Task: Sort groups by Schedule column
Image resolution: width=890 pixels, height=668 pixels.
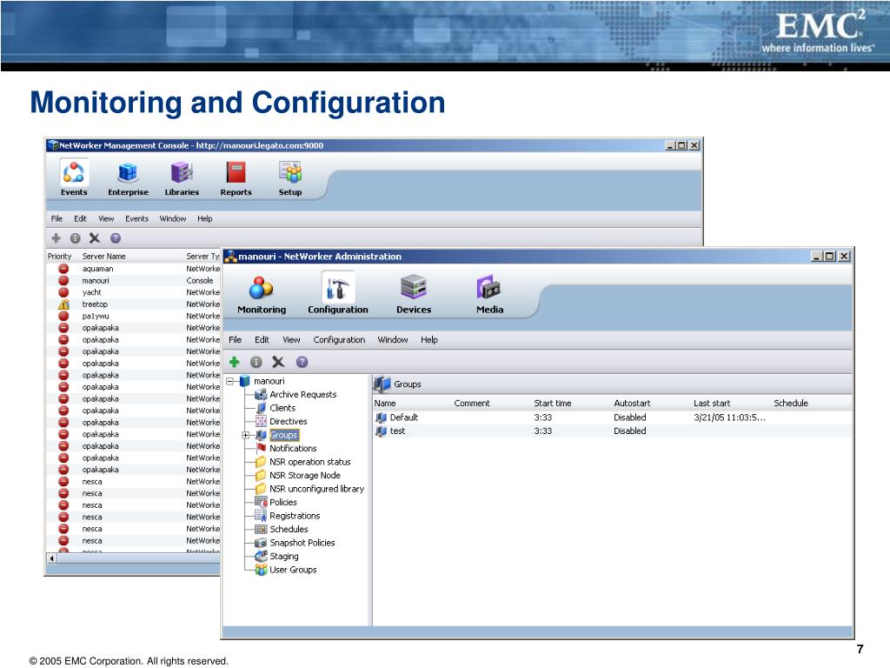Action: click(791, 404)
